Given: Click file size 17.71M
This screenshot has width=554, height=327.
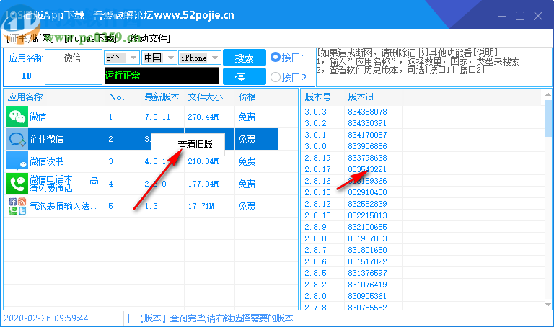Looking at the screenshot, I should 201,206.
